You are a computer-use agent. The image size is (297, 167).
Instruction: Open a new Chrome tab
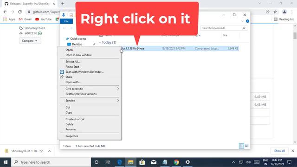[63, 4]
